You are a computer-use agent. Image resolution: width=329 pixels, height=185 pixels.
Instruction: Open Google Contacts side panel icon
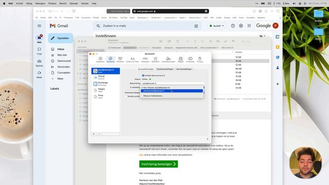278,67
